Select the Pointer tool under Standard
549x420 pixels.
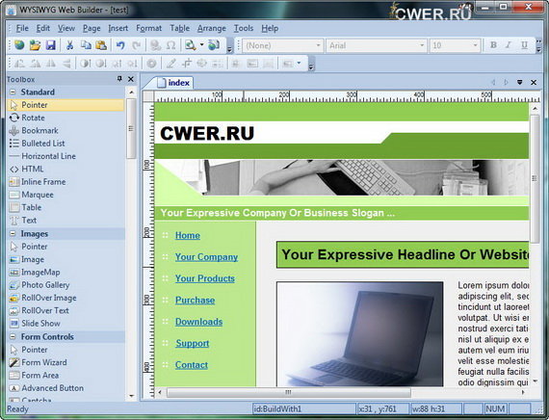click(65, 105)
